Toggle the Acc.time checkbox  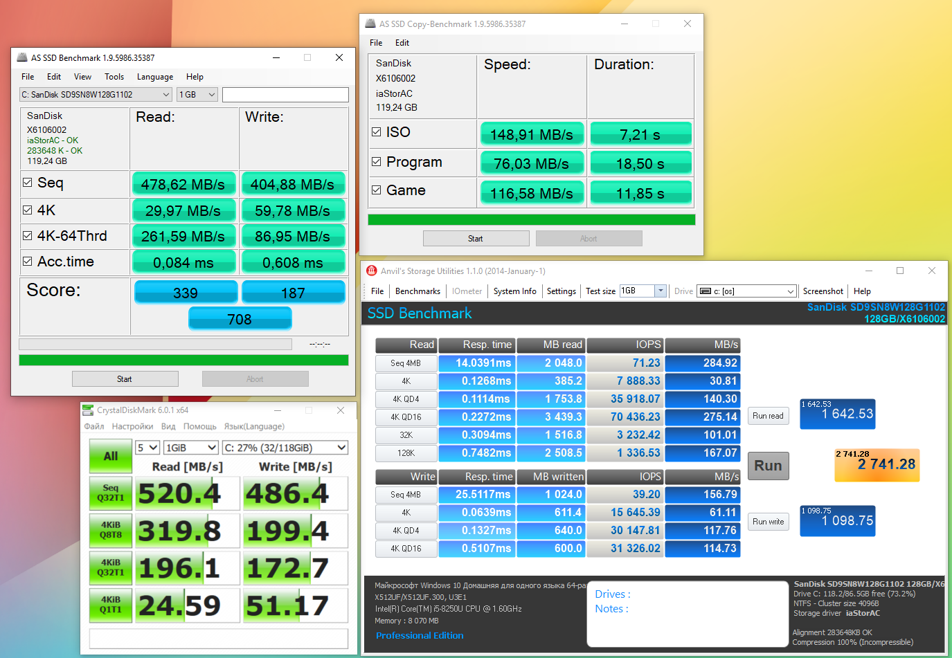pyautogui.click(x=28, y=262)
